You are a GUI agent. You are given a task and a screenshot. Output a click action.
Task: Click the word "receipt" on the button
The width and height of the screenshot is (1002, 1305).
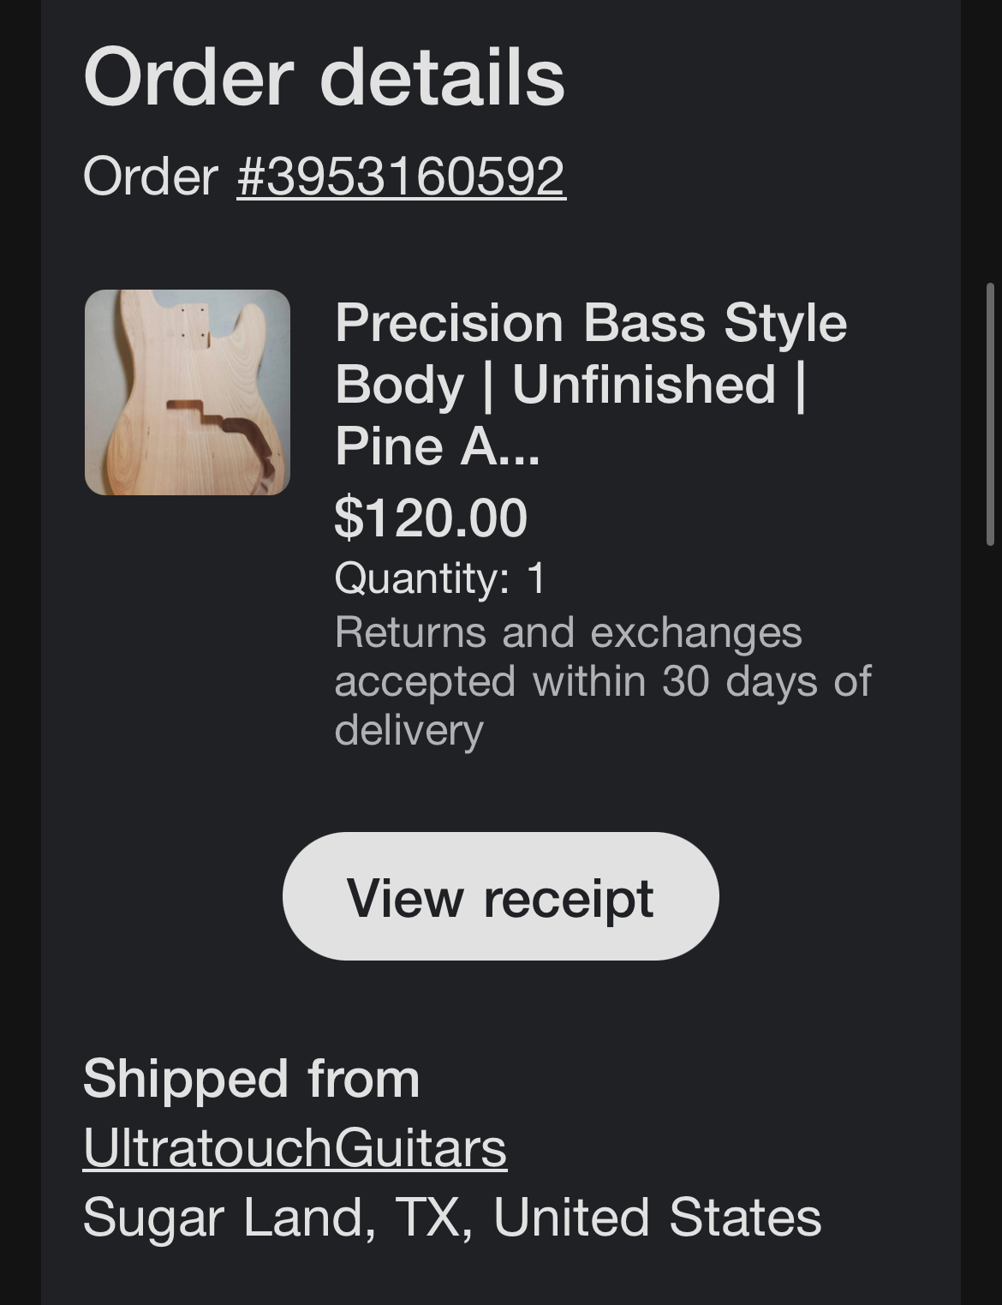click(569, 898)
